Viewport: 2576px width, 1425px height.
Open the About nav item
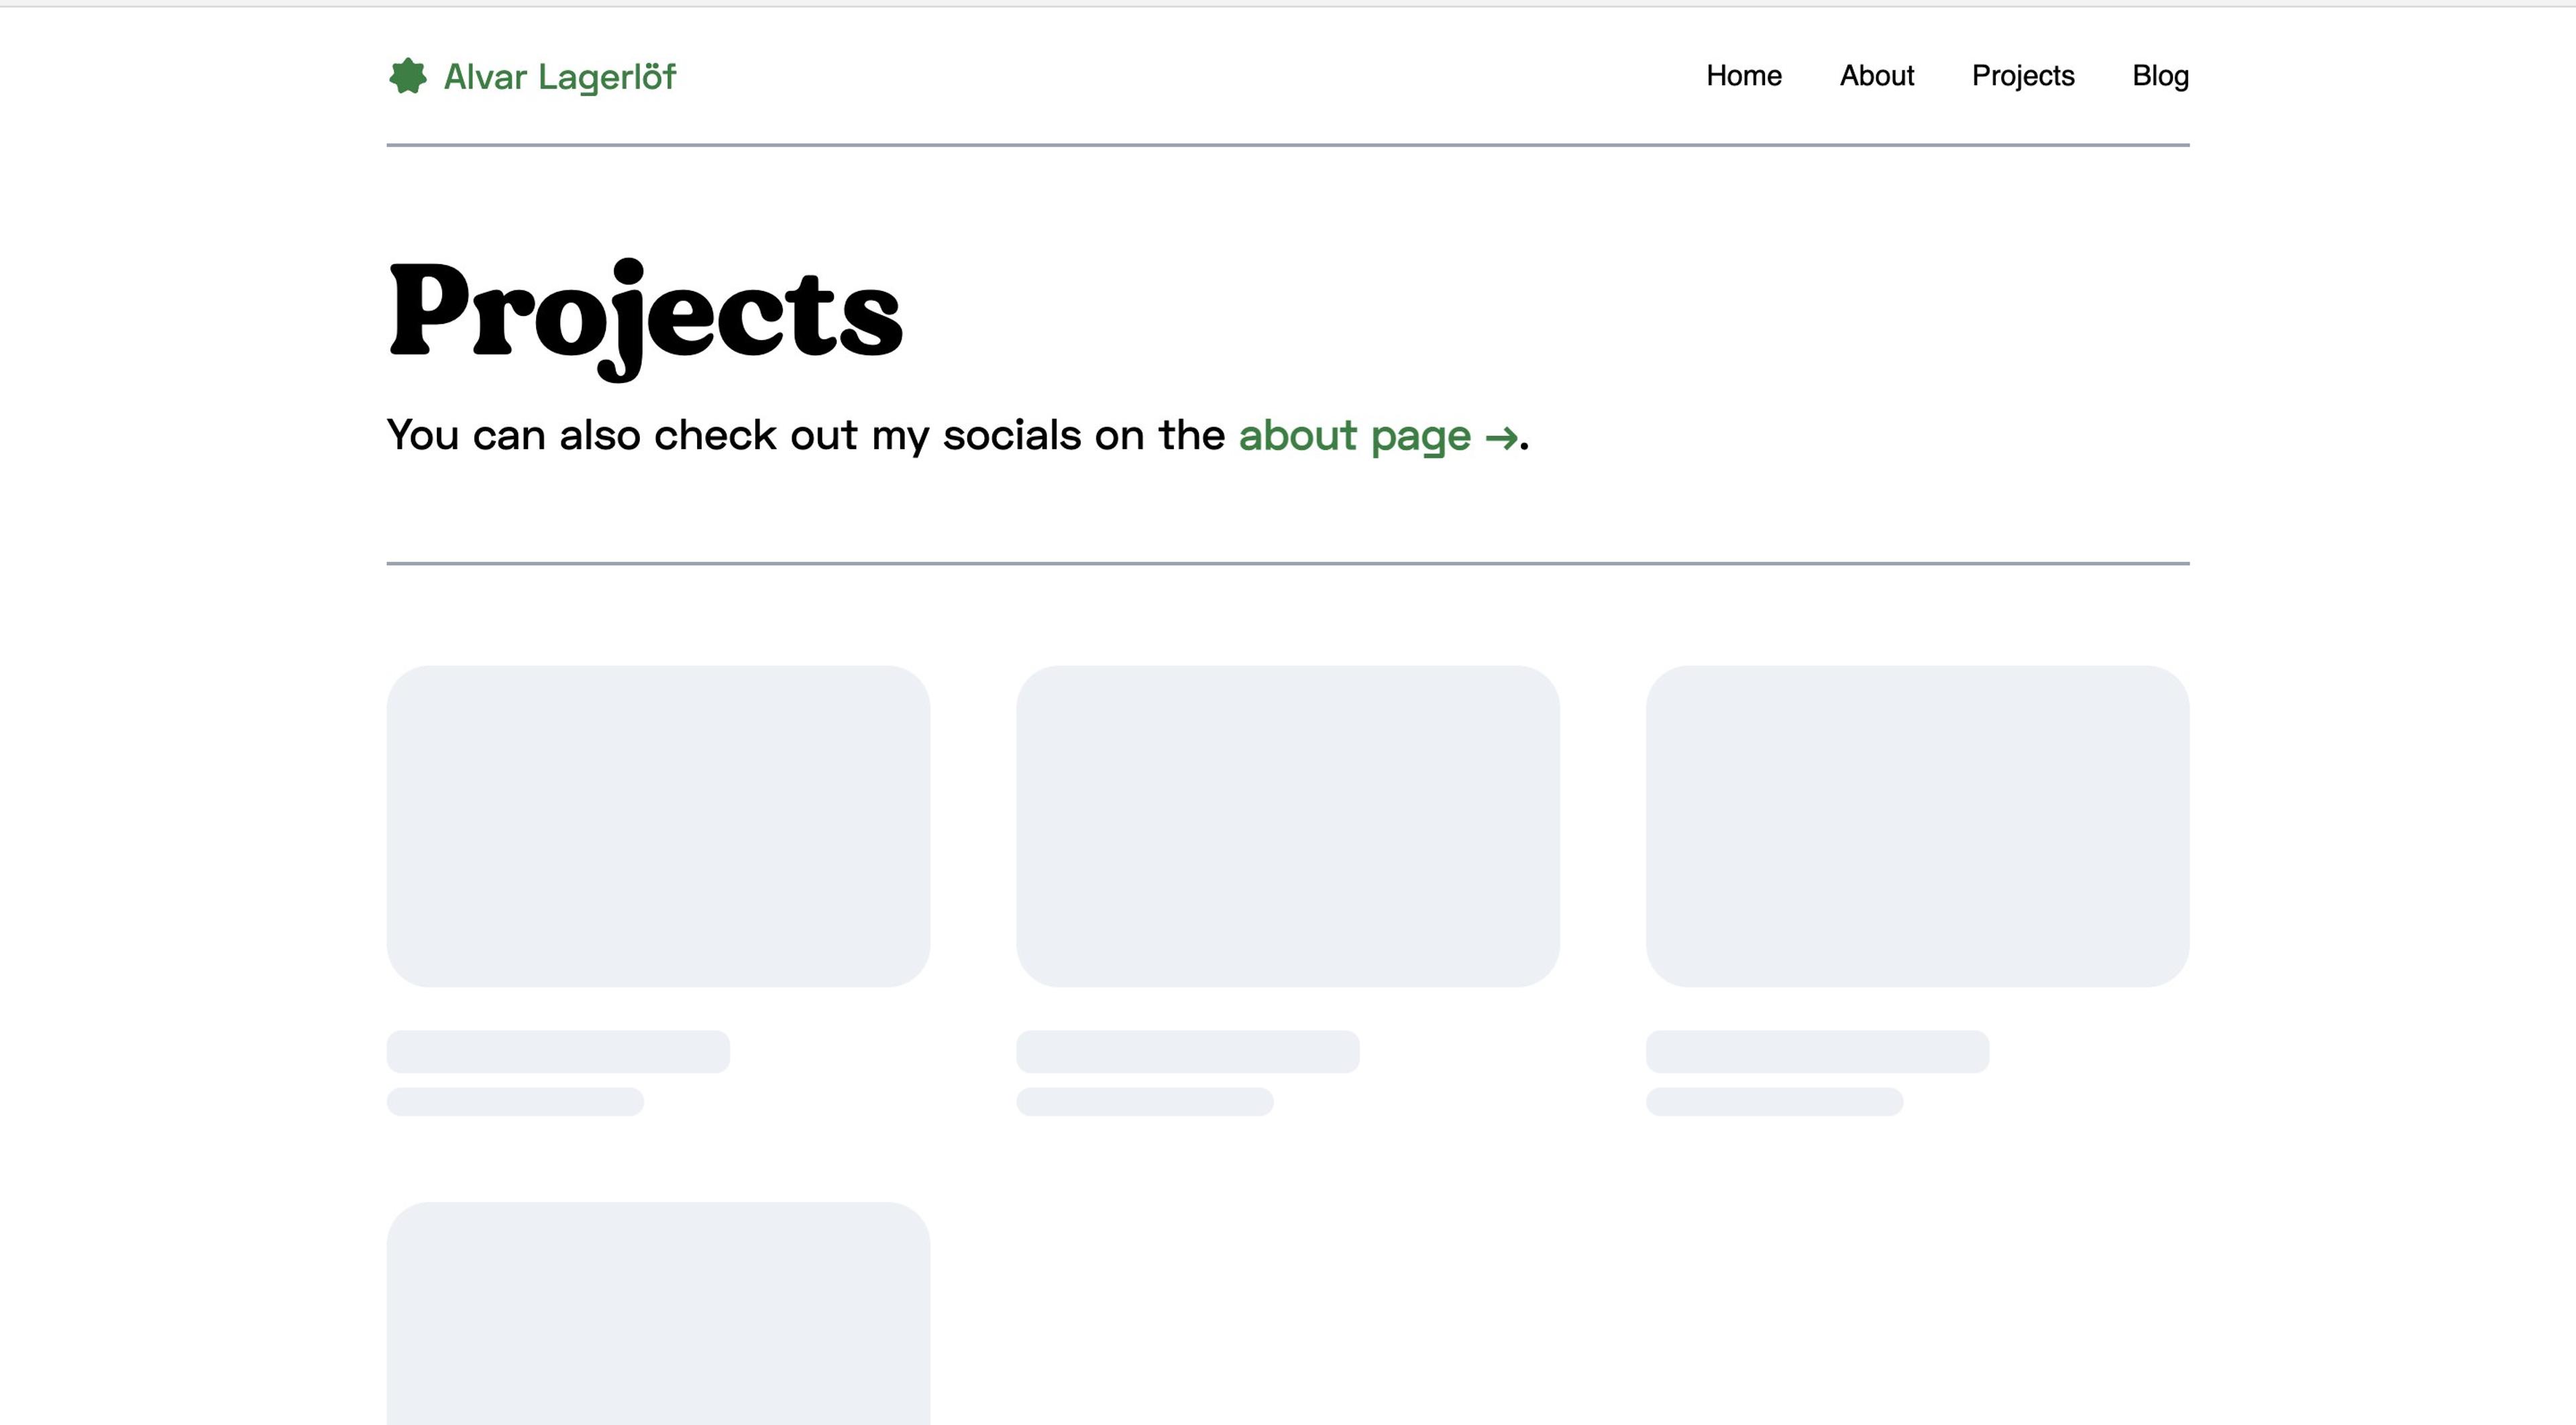click(1876, 76)
